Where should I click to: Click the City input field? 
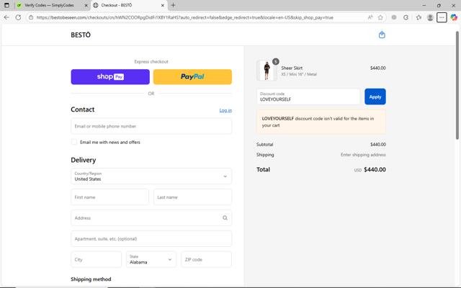point(96,259)
